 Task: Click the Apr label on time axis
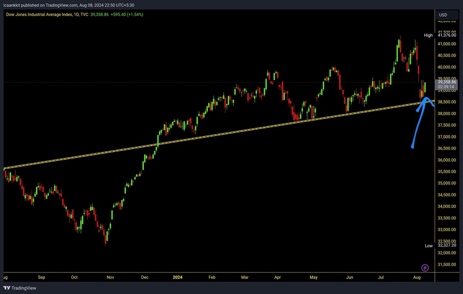(x=278, y=277)
